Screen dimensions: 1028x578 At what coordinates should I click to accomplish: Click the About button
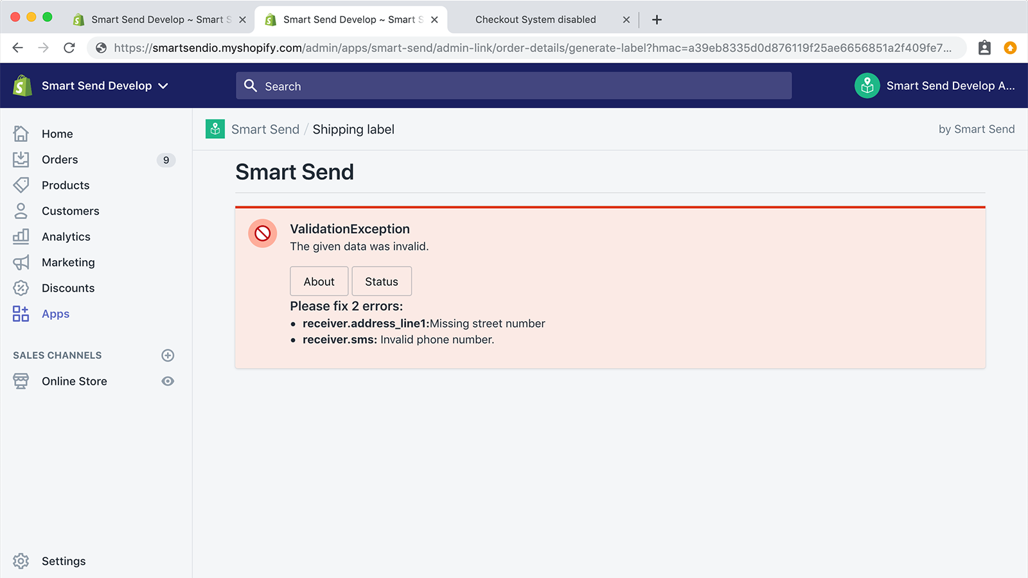coord(319,281)
